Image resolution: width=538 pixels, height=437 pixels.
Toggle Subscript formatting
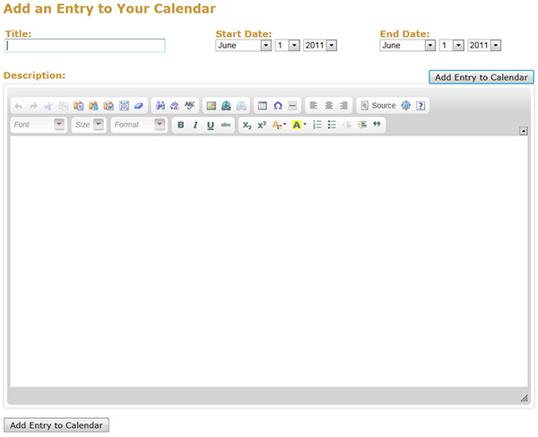pos(247,126)
